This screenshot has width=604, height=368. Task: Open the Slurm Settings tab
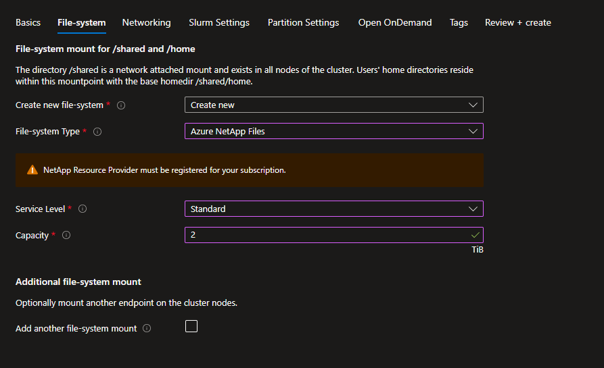219,22
